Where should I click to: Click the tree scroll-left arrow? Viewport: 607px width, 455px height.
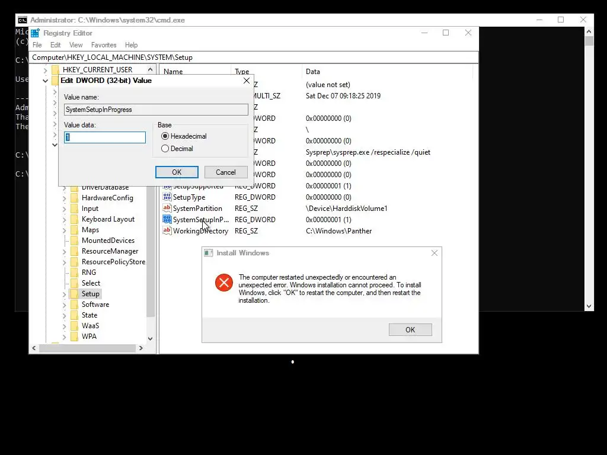[34, 348]
